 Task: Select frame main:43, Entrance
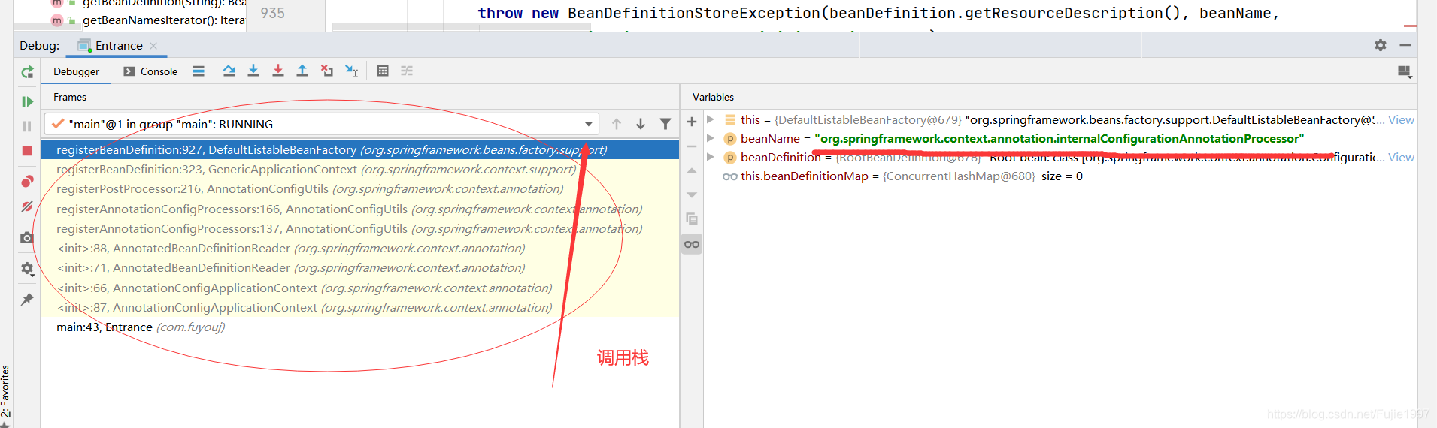[x=360, y=327]
